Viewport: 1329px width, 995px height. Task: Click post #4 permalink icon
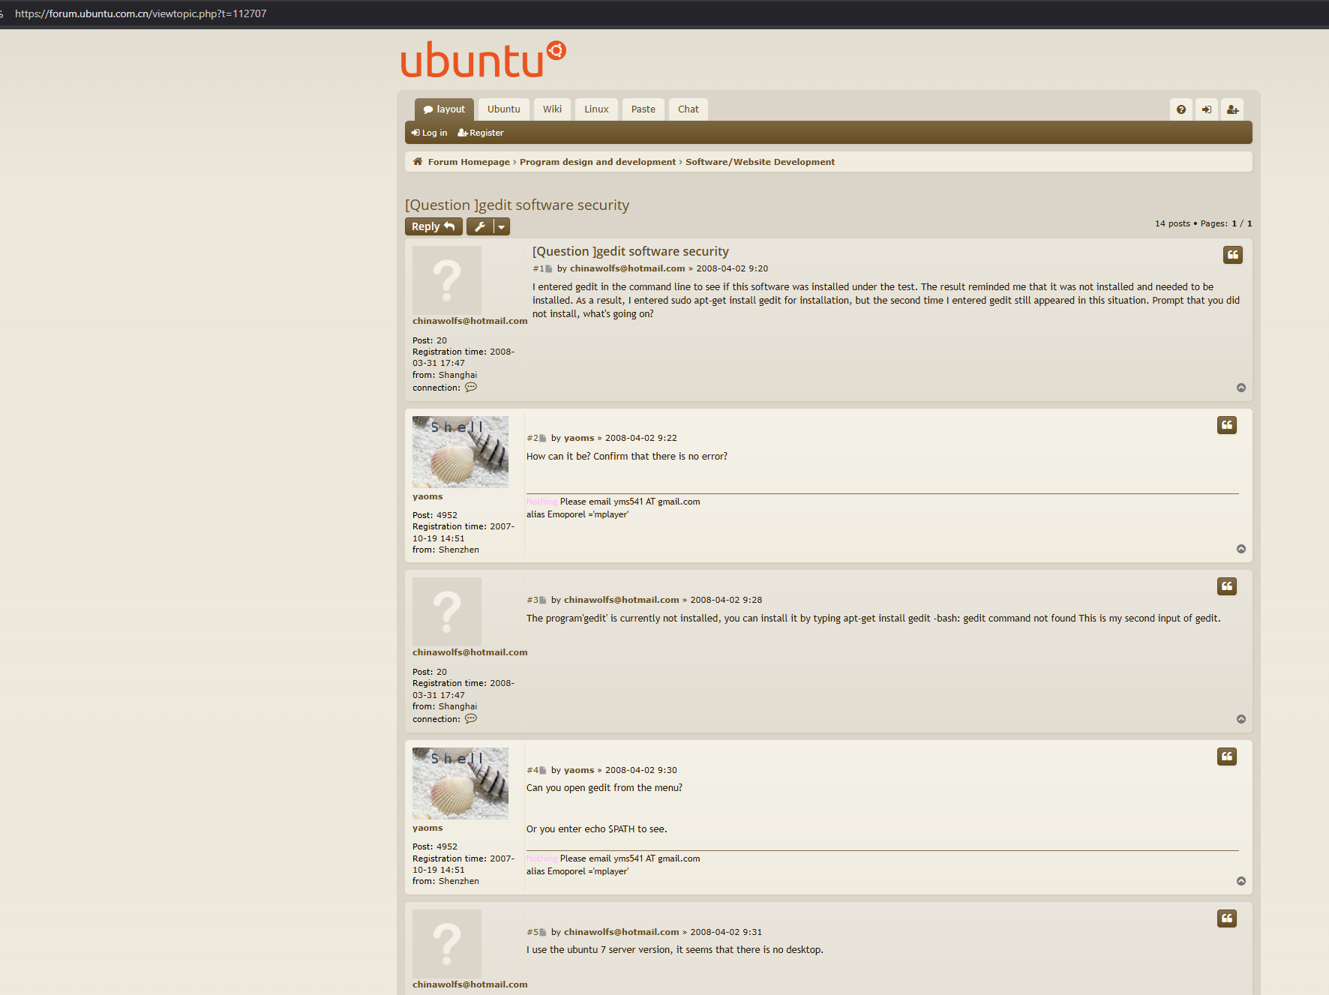click(x=543, y=770)
